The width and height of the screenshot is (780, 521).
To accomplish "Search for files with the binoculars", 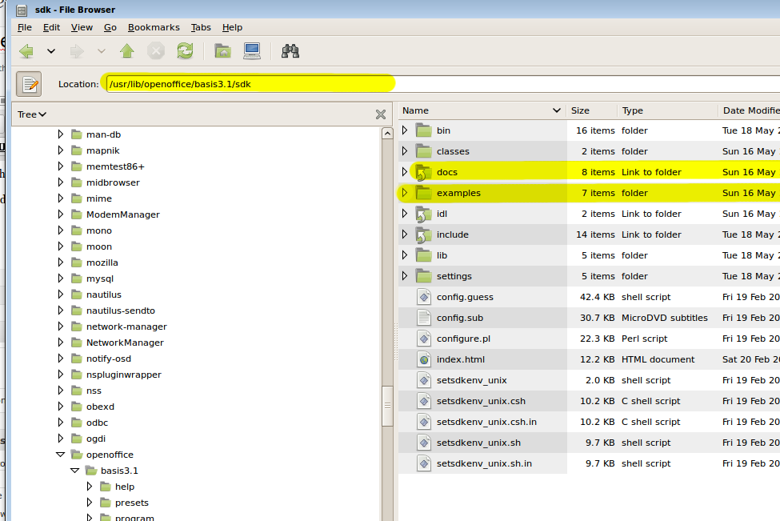I will (x=290, y=50).
